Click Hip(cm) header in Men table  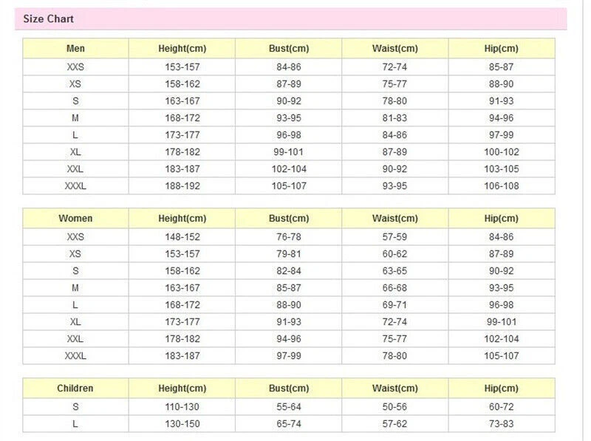point(501,49)
